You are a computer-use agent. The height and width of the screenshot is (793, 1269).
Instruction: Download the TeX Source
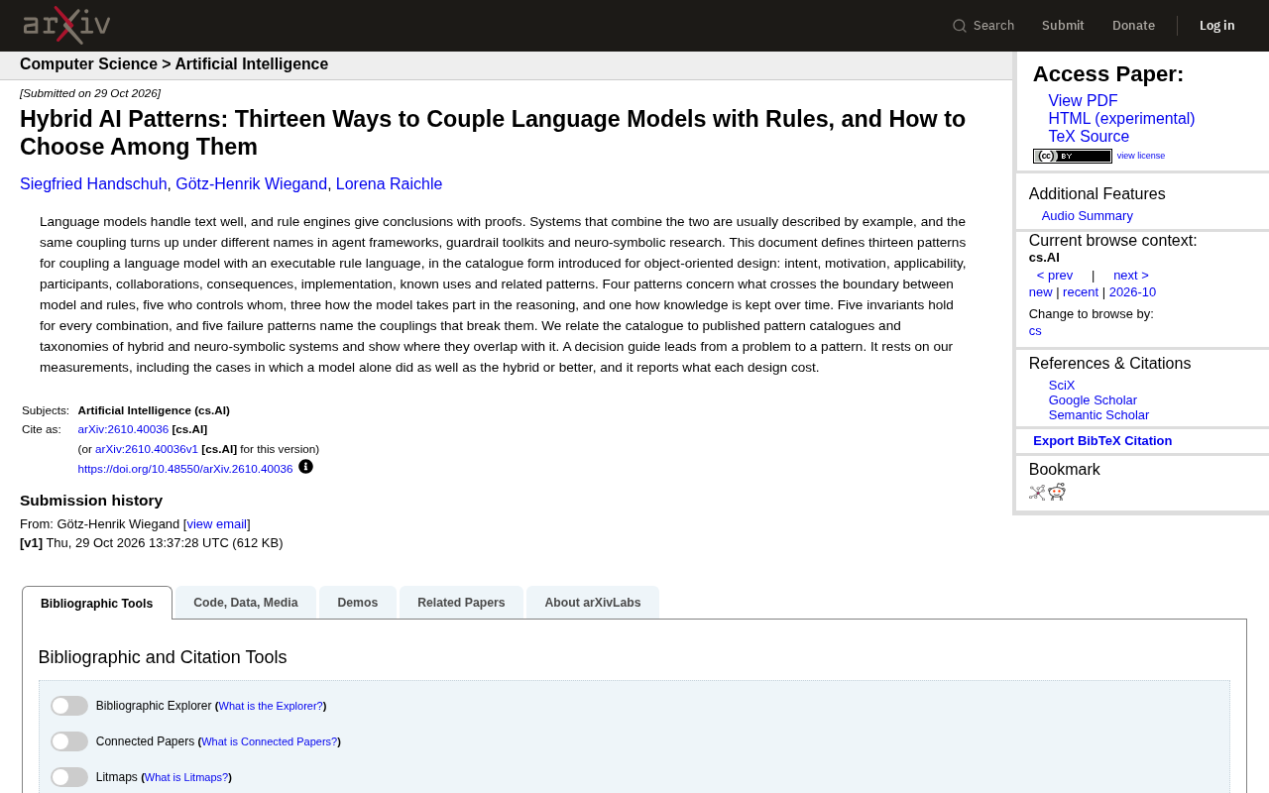[1089, 137]
